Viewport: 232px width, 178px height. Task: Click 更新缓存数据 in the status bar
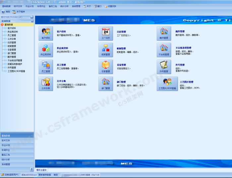coord(45,175)
